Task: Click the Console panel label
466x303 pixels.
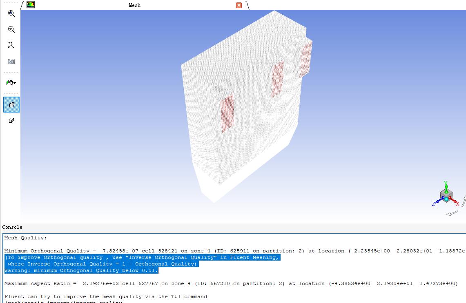Action: coord(12,227)
